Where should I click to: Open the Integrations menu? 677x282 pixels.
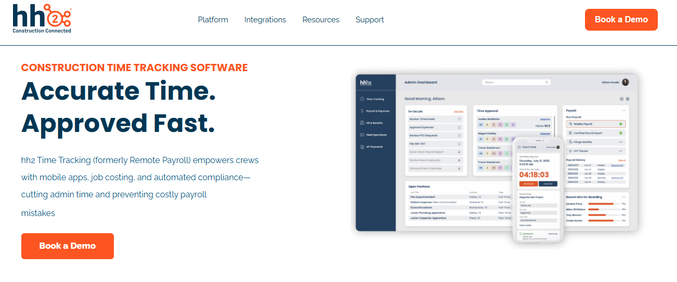tap(265, 20)
